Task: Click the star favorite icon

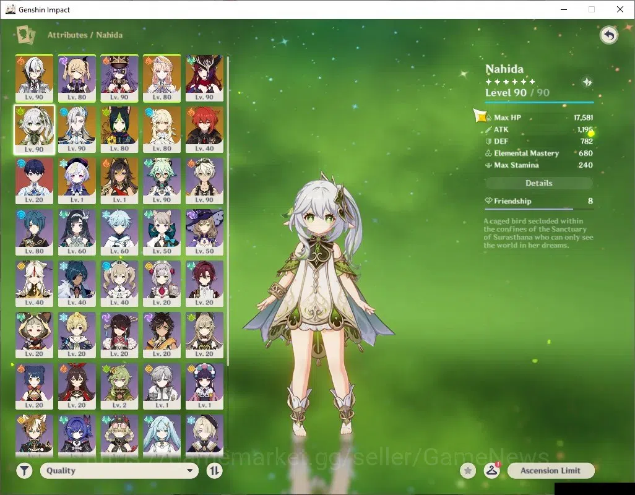Action: point(468,471)
